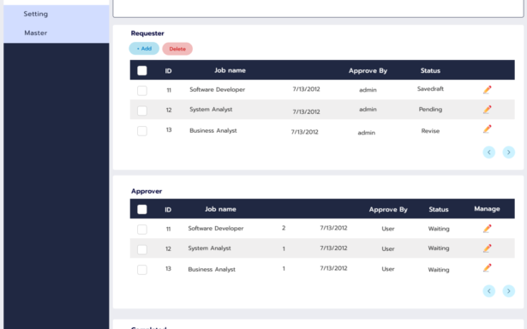The image size is (527, 329).
Task: Tick checkbox for Requester ID 11 row
Action: coord(142,91)
